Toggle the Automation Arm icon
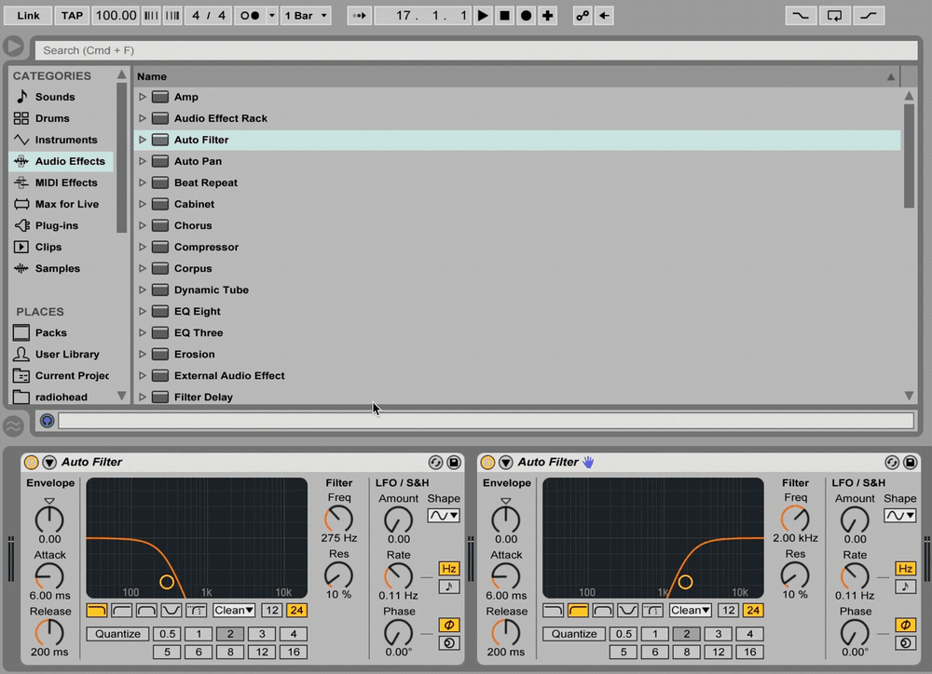Image resolution: width=932 pixels, height=674 pixels. point(582,16)
